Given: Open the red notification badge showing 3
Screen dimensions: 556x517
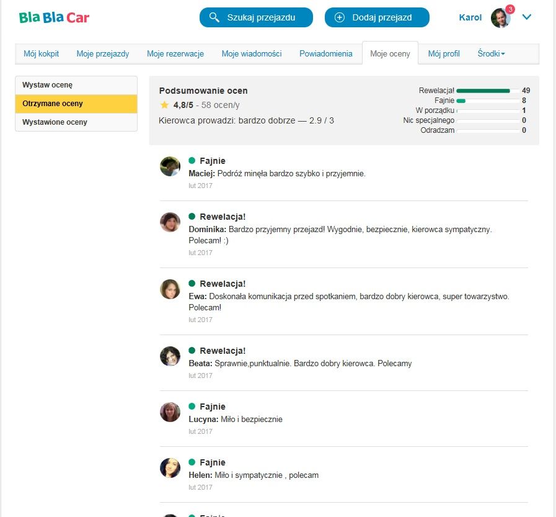Looking at the screenshot, I should (510, 9).
